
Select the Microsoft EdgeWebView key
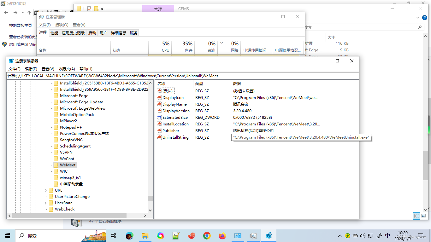[x=83, y=108]
